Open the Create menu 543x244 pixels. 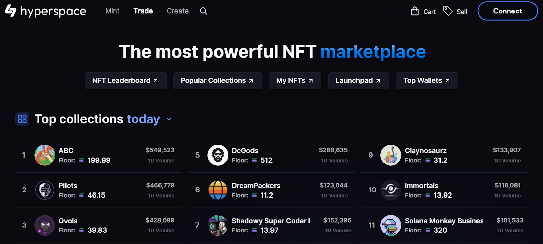pyautogui.click(x=177, y=11)
